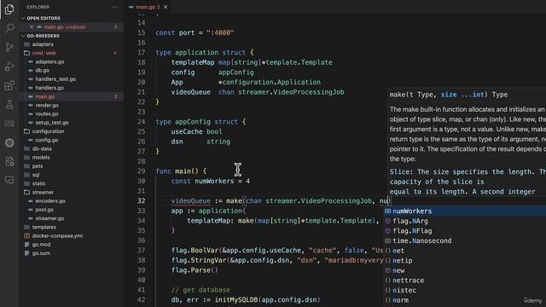Select netip autocomplete suggestion
This screenshot has width=546, height=307.
coord(465,260)
